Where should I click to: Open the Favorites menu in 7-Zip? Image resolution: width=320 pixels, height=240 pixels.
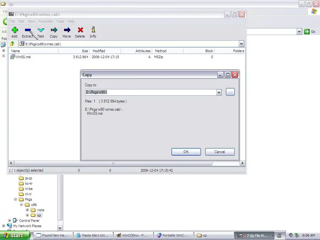(x=46, y=21)
